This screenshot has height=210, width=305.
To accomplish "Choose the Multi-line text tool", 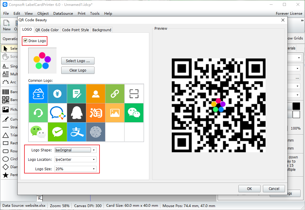I will [10, 74].
